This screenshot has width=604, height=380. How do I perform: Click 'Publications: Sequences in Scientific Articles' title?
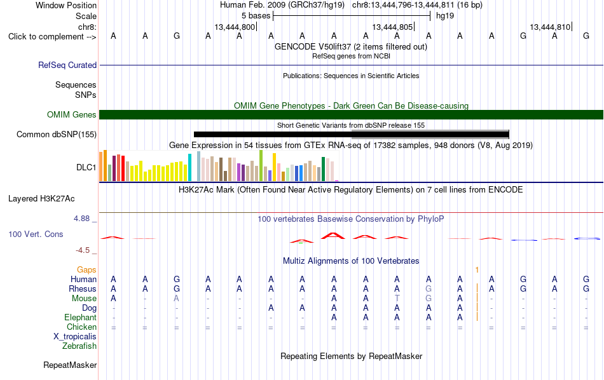(x=351, y=76)
